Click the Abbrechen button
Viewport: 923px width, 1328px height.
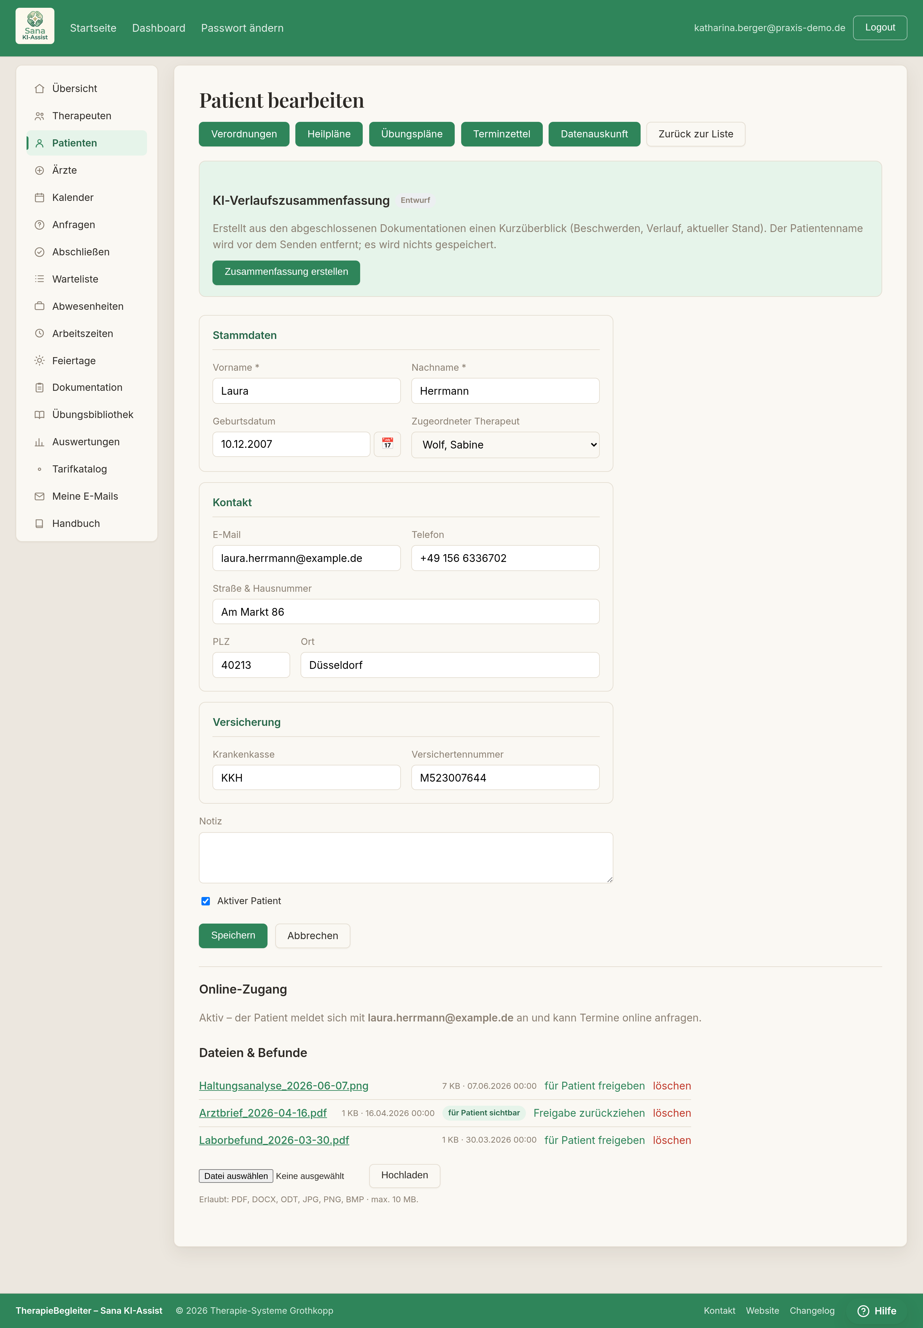click(313, 936)
